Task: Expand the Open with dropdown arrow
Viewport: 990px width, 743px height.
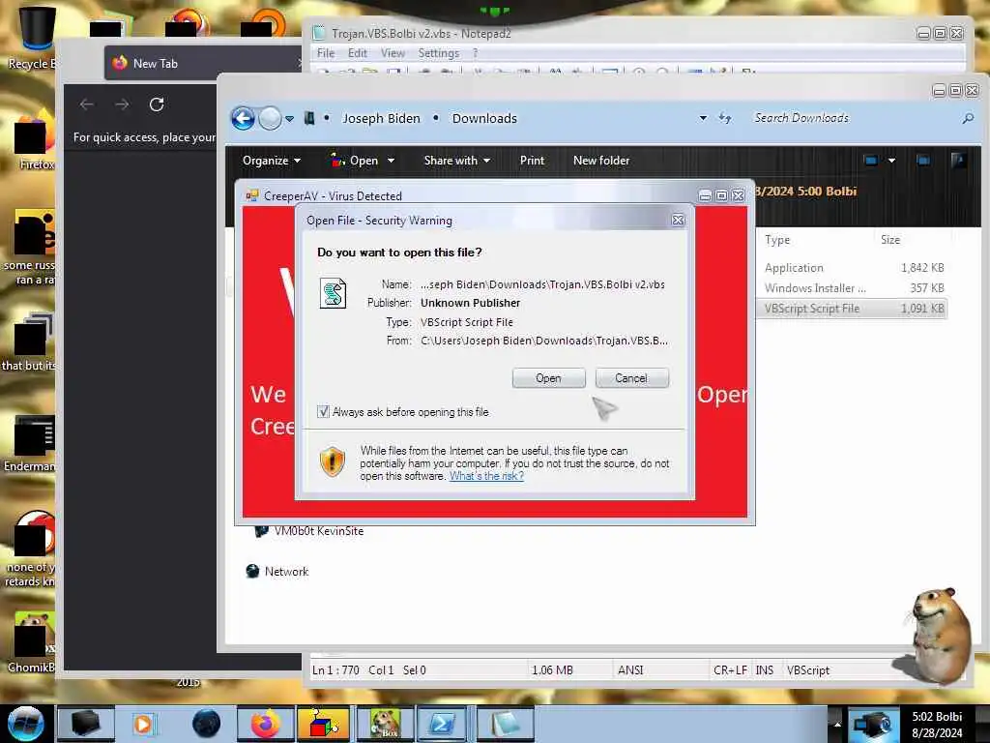Action: (391, 162)
